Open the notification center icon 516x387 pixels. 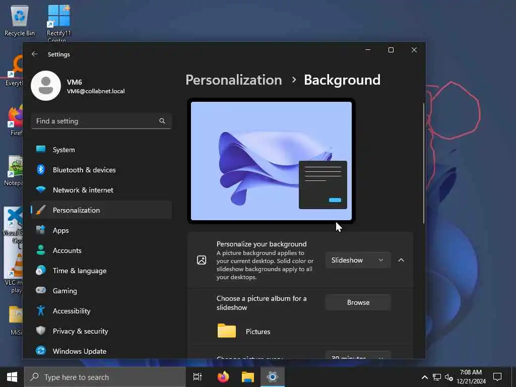point(497,377)
